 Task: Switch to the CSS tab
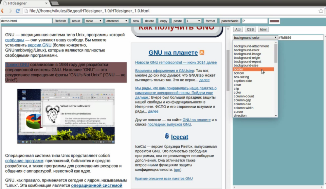pyautogui.click(x=250, y=30)
